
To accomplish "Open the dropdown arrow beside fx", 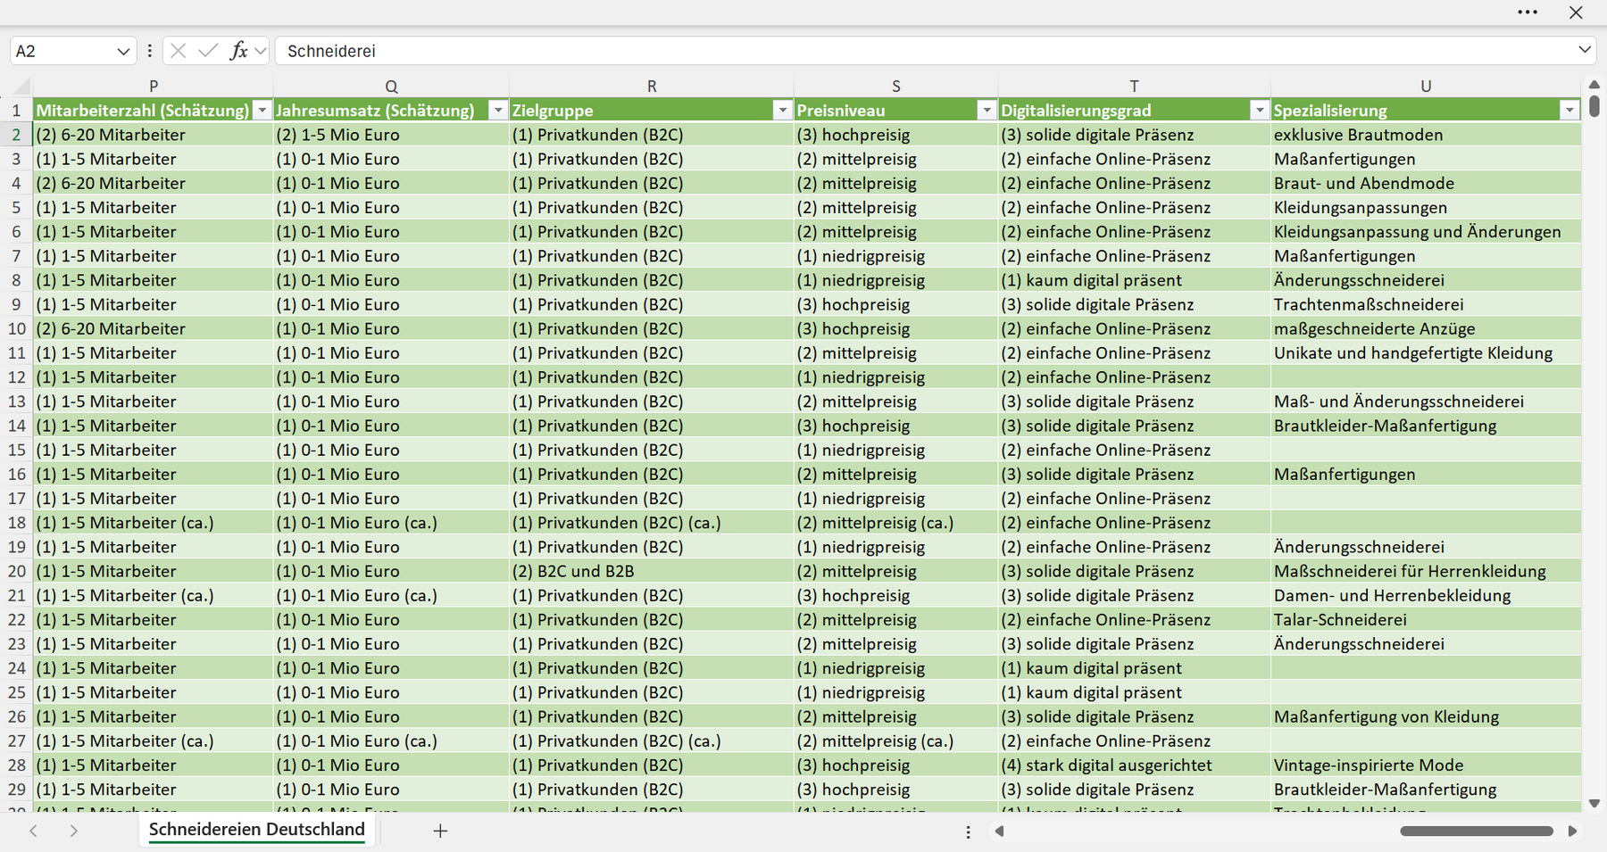I will pos(260,51).
